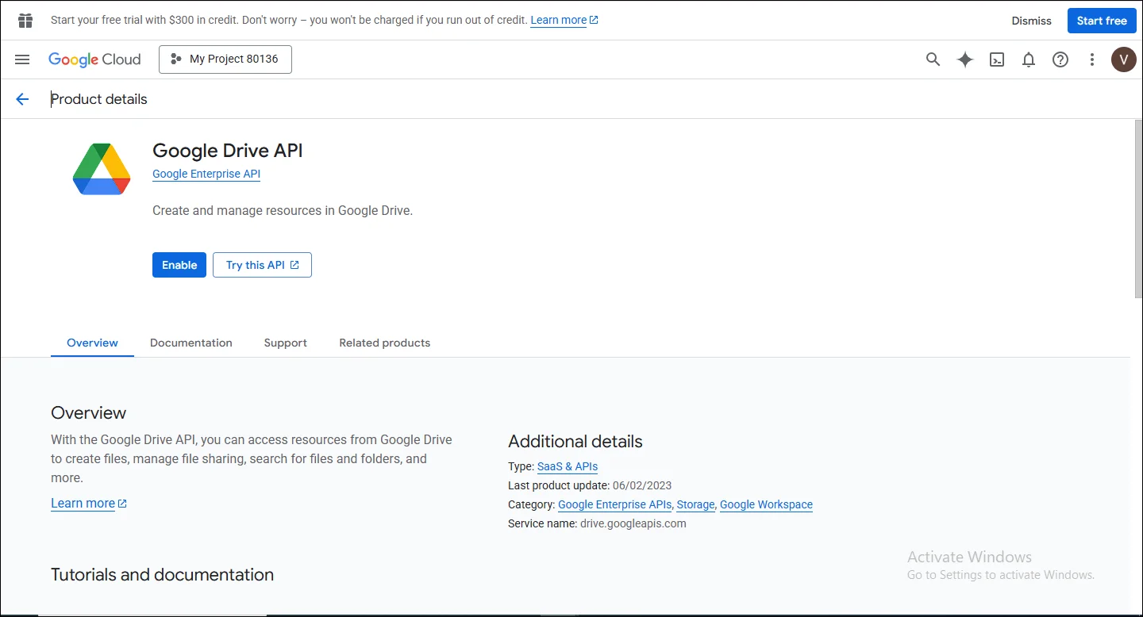
Task: Open Learn more link under Overview
Action: tap(89, 504)
